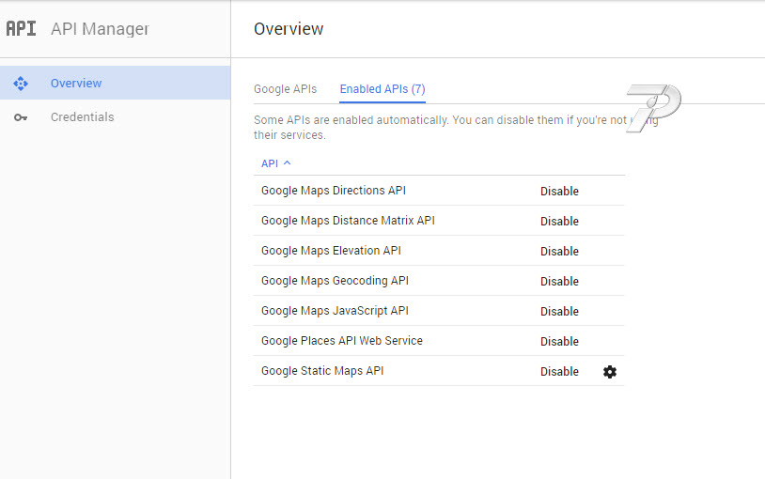Viewport: 765px width, 479px height.
Task: Click the Overview page heading
Action: point(289,29)
